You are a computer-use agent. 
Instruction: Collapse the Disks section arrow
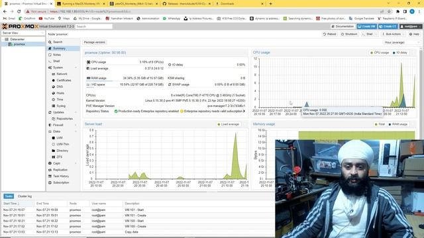click(76, 132)
